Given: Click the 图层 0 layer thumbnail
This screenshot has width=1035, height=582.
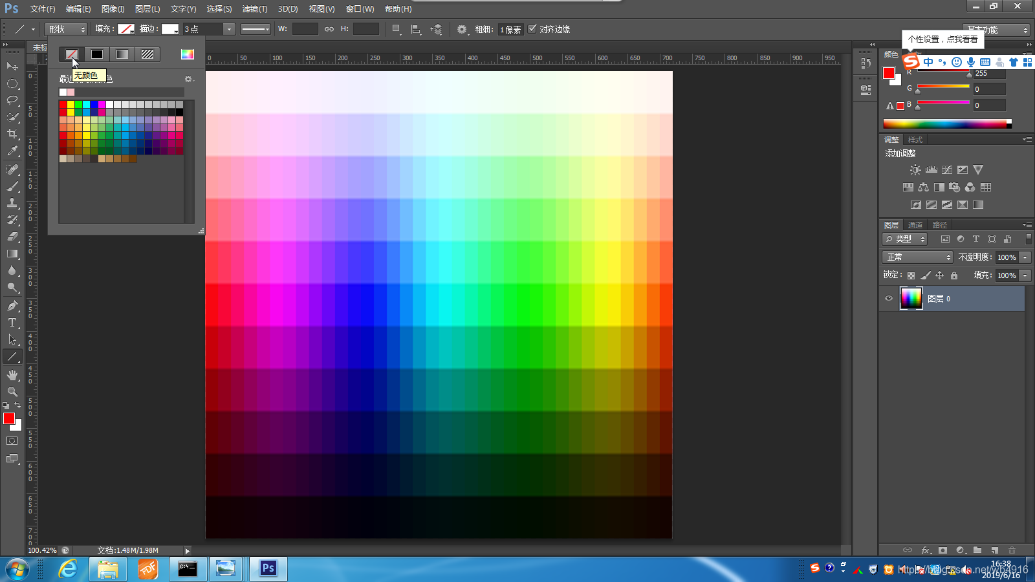Looking at the screenshot, I should pos(911,299).
